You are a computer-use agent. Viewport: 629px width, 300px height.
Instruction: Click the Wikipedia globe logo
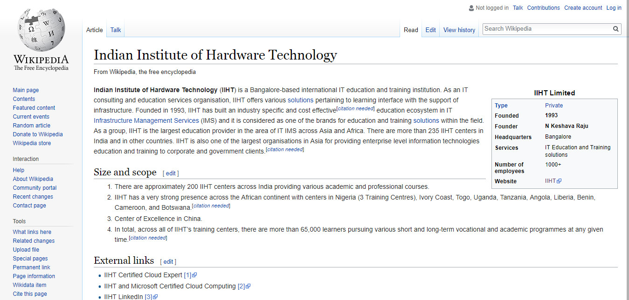[x=41, y=28]
